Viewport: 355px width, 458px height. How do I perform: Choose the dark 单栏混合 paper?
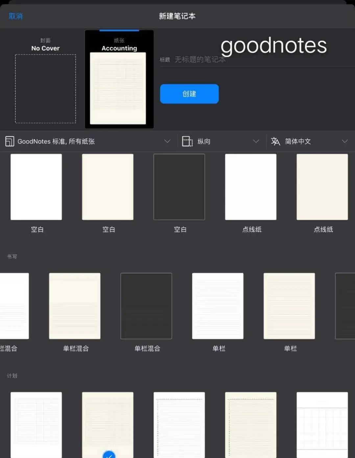click(x=146, y=306)
